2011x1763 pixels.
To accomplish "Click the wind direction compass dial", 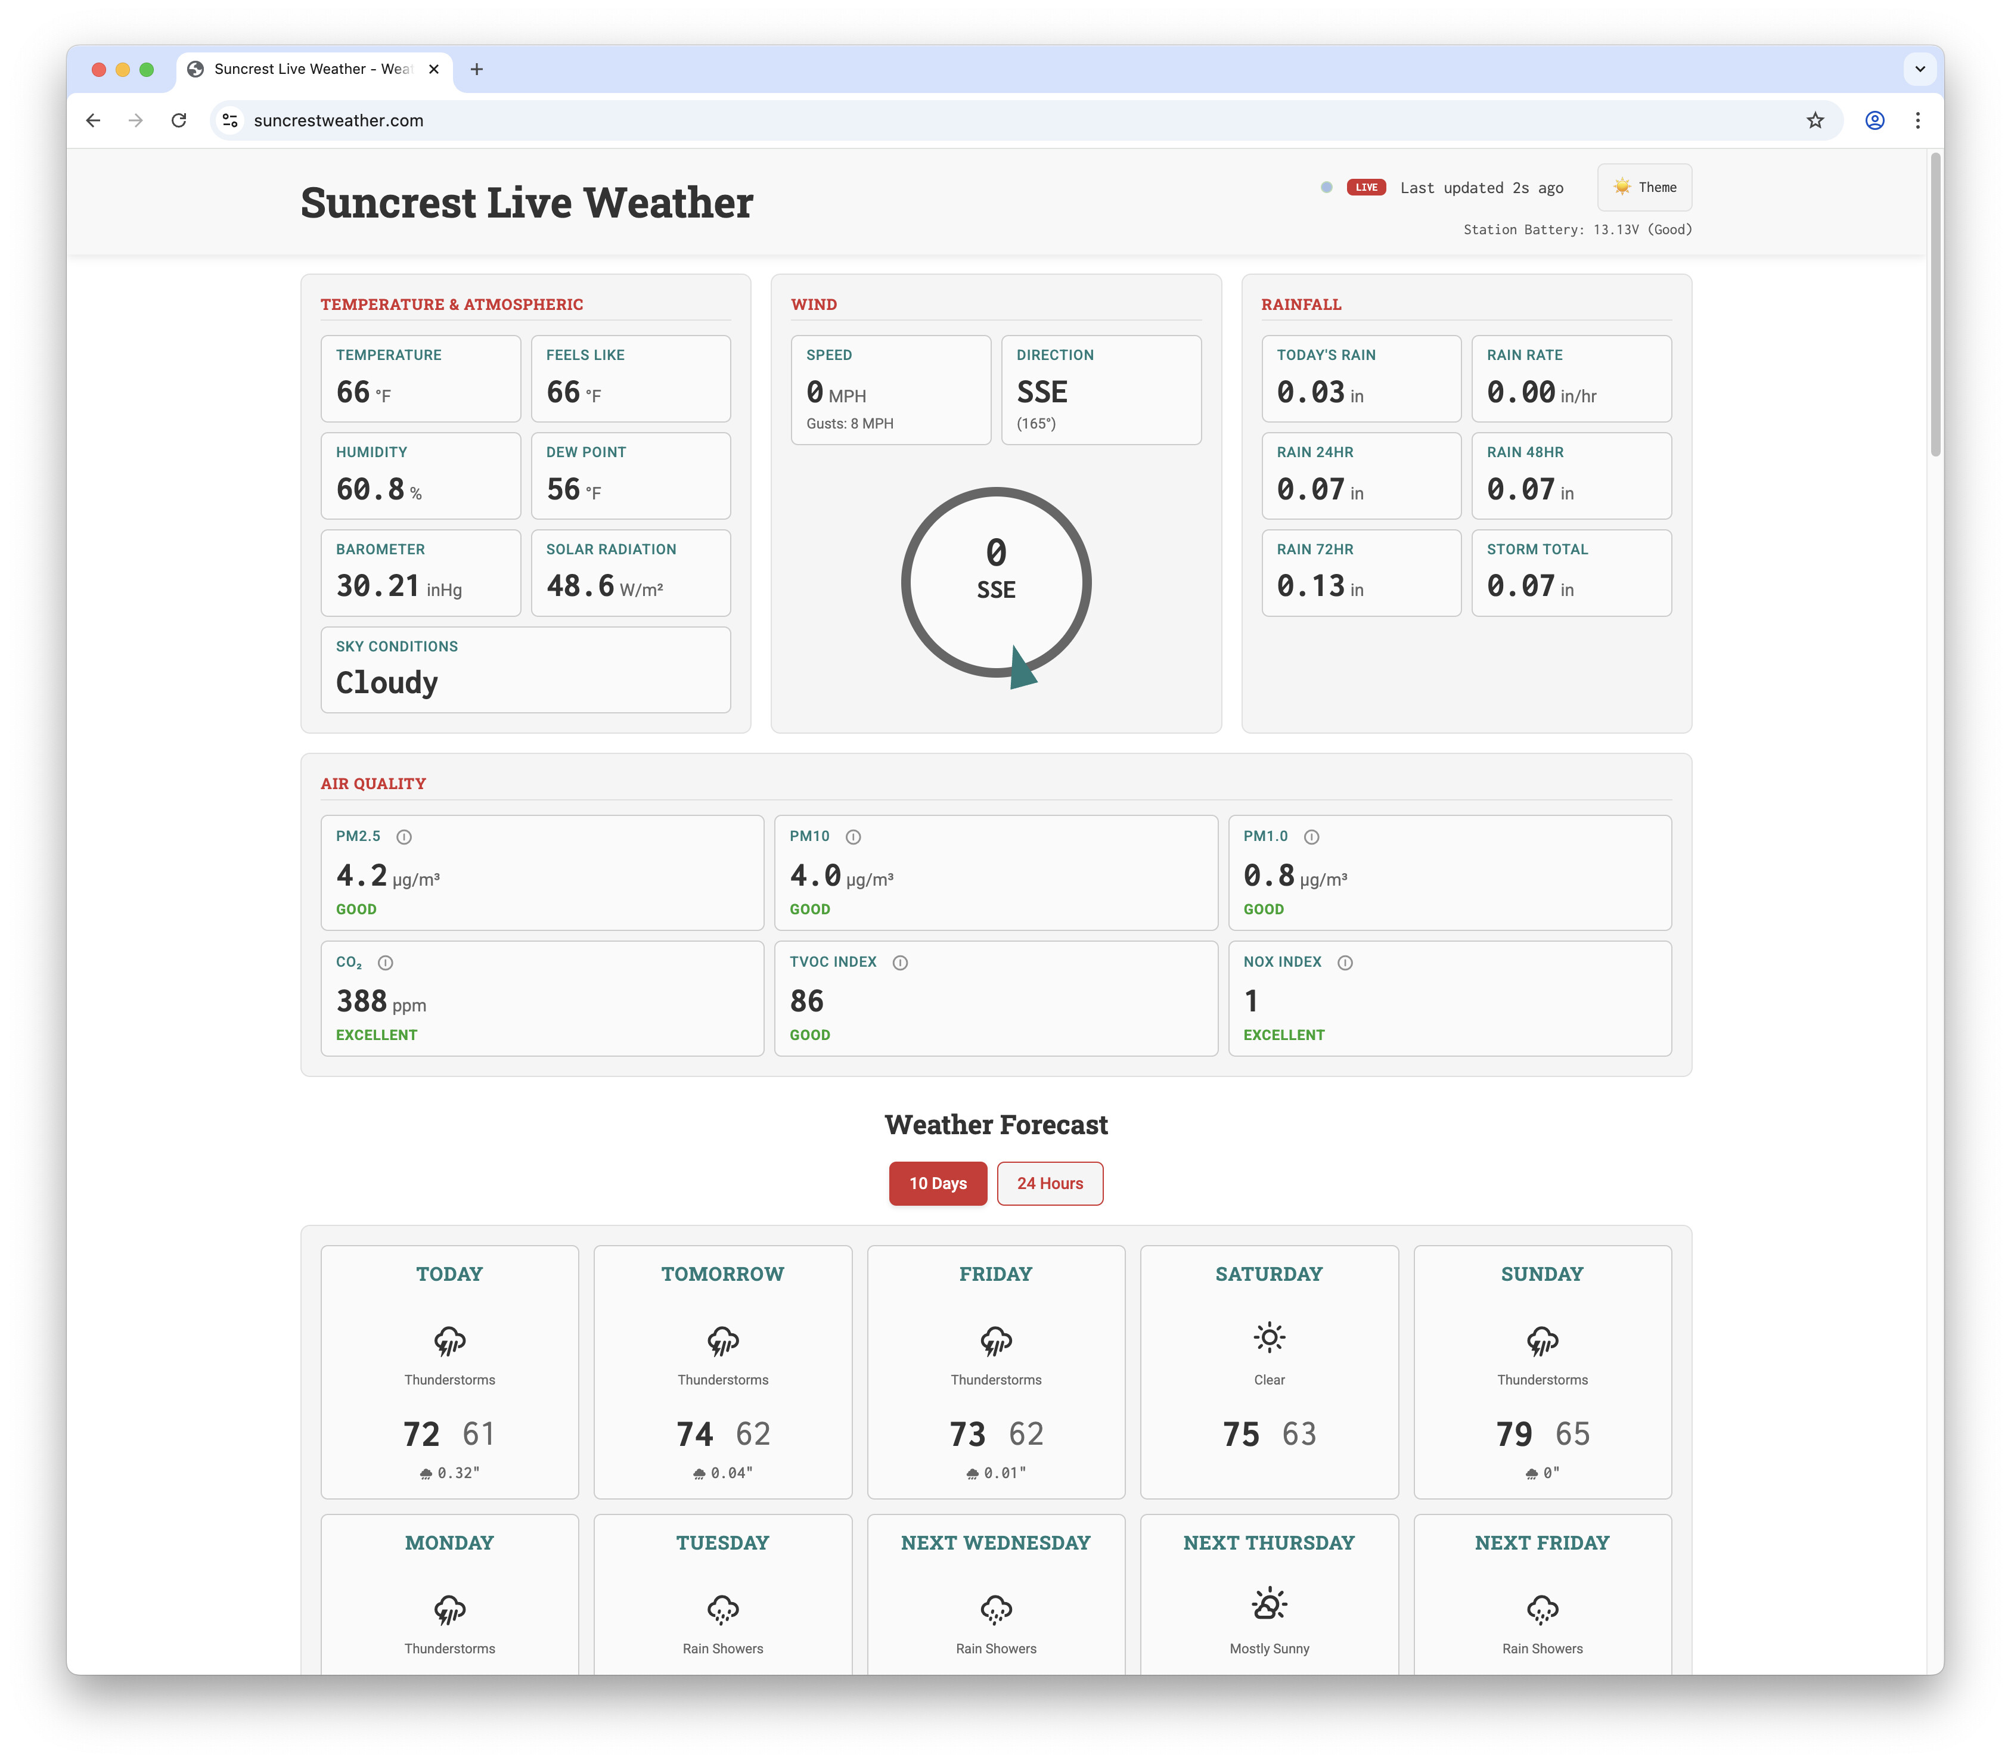I will pos(995,582).
